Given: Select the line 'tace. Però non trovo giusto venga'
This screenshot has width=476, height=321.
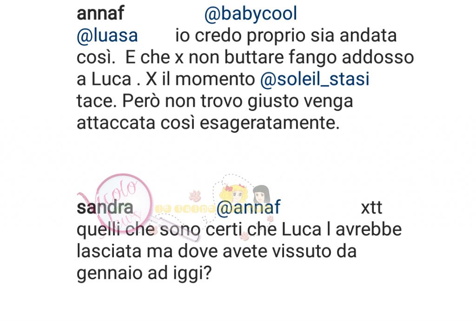Looking at the screenshot, I should (215, 101).
